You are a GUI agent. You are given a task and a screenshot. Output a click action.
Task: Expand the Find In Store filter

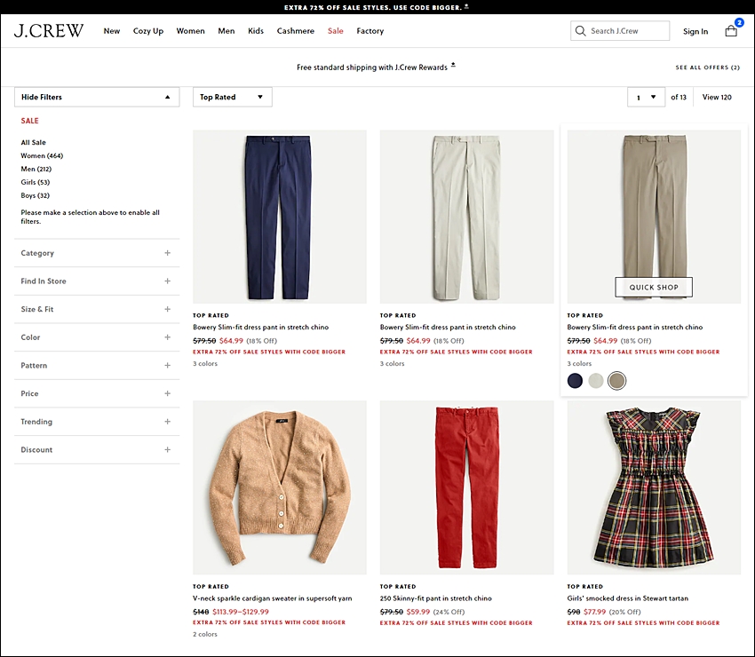(97, 281)
